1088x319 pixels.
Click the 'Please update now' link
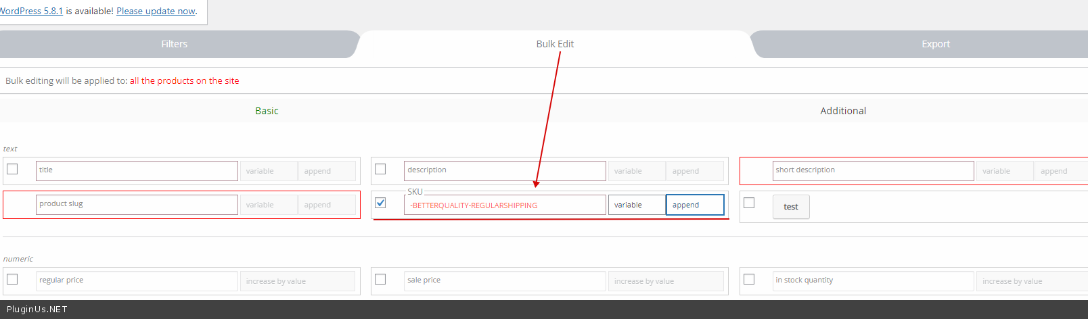tap(156, 11)
